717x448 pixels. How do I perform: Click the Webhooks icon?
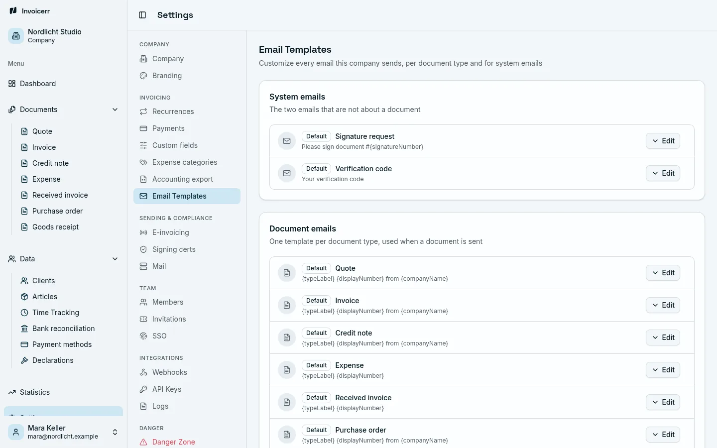point(143,372)
